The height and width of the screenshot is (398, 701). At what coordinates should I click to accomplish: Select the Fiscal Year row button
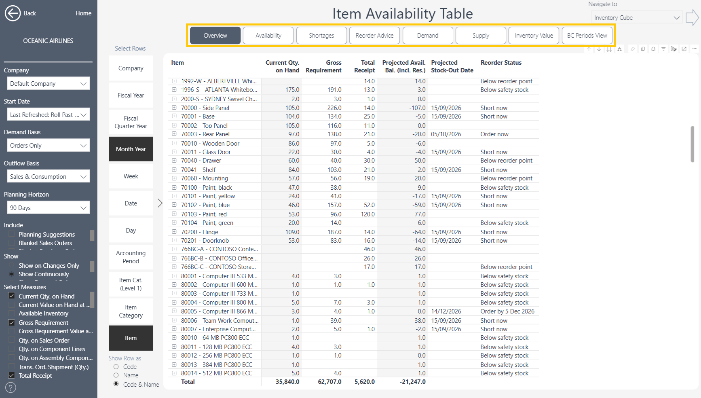click(131, 95)
